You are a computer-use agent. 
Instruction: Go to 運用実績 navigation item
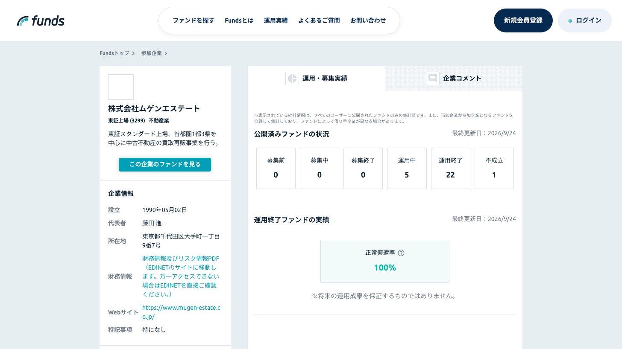(x=276, y=20)
